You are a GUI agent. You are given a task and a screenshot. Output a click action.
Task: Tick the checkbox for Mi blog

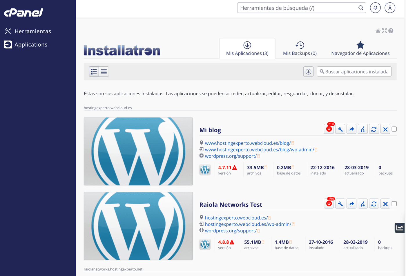click(x=394, y=129)
